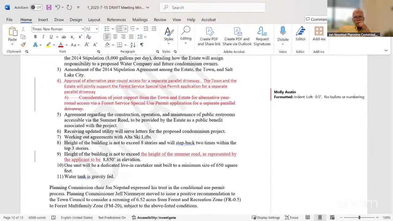
Task: Click the Save icon in title bar
Action: (x=49, y=7)
